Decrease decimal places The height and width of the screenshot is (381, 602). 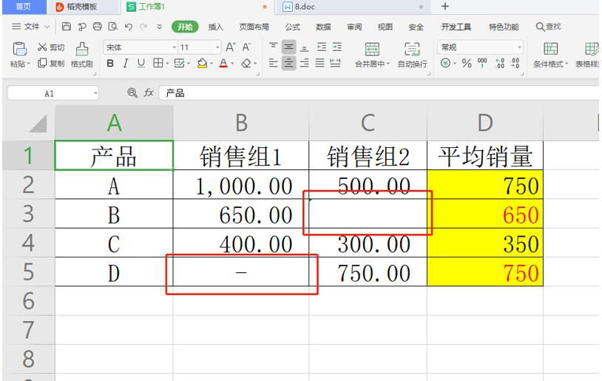tap(515, 63)
